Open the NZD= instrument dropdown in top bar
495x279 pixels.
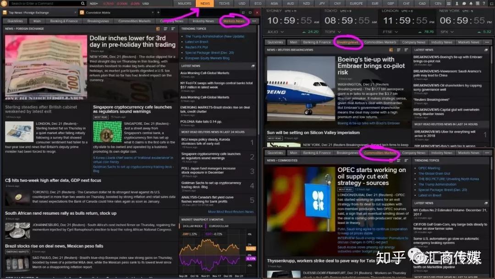(x=94, y=4)
